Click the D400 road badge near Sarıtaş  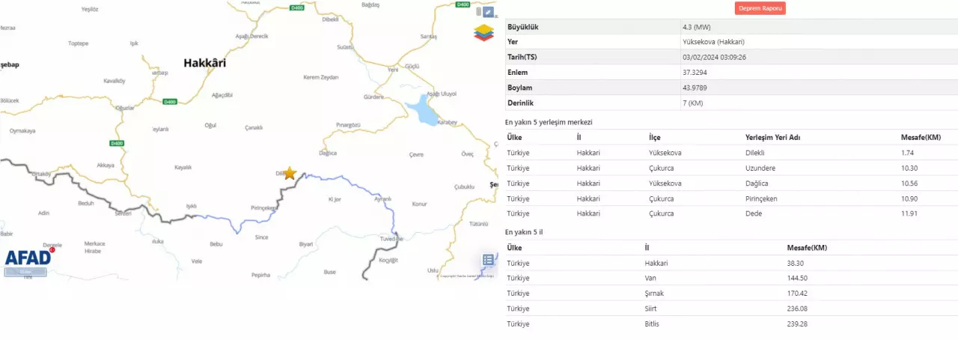[x=463, y=4]
